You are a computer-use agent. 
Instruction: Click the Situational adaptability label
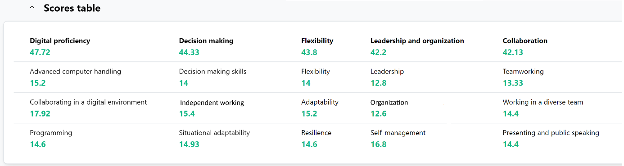click(214, 133)
